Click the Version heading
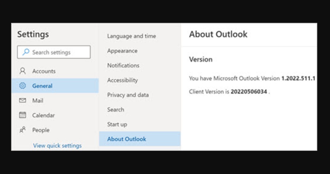 pyautogui.click(x=200, y=59)
